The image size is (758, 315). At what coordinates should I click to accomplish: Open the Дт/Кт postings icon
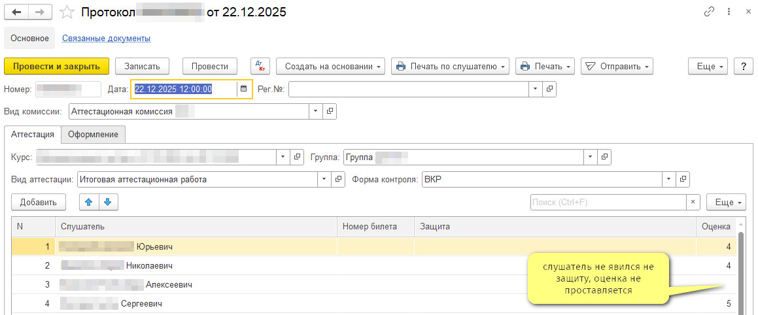(260, 66)
